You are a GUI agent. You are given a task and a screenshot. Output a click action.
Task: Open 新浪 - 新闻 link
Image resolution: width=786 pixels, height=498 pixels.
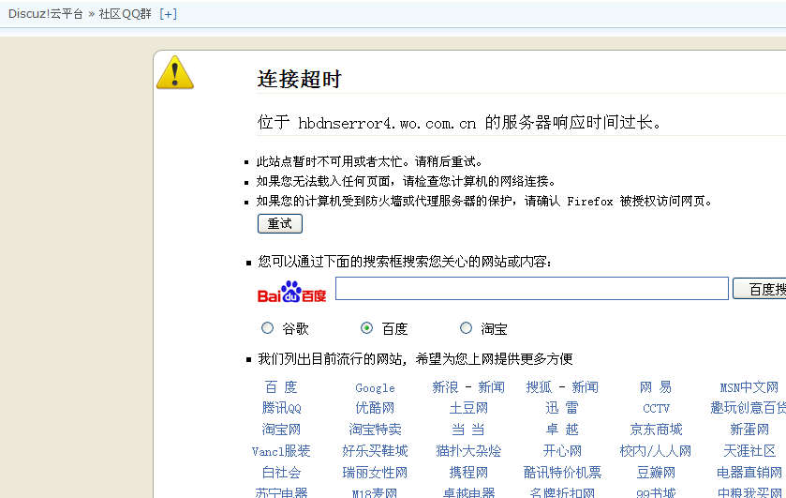(468, 387)
